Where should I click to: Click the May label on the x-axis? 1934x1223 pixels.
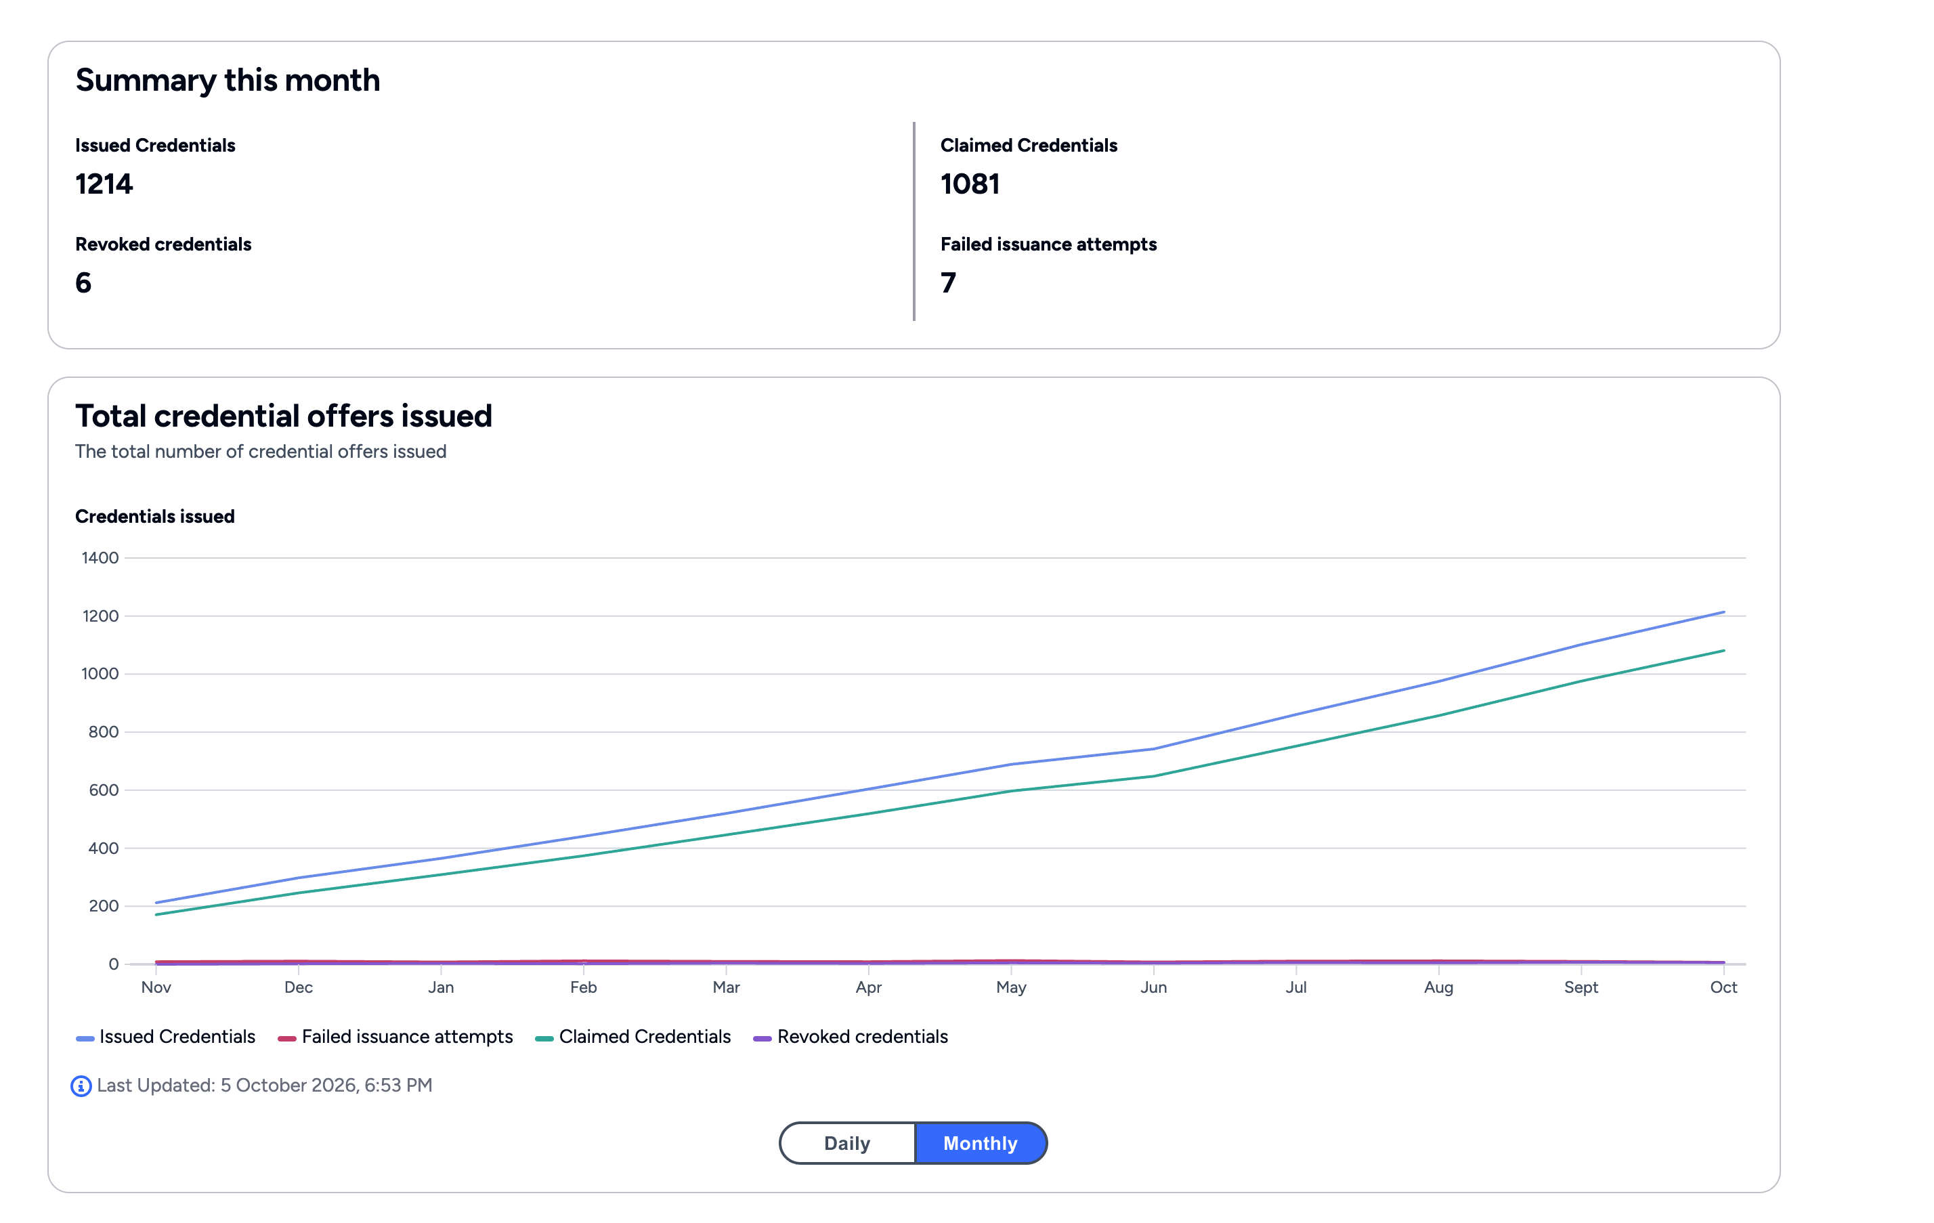[1011, 988]
